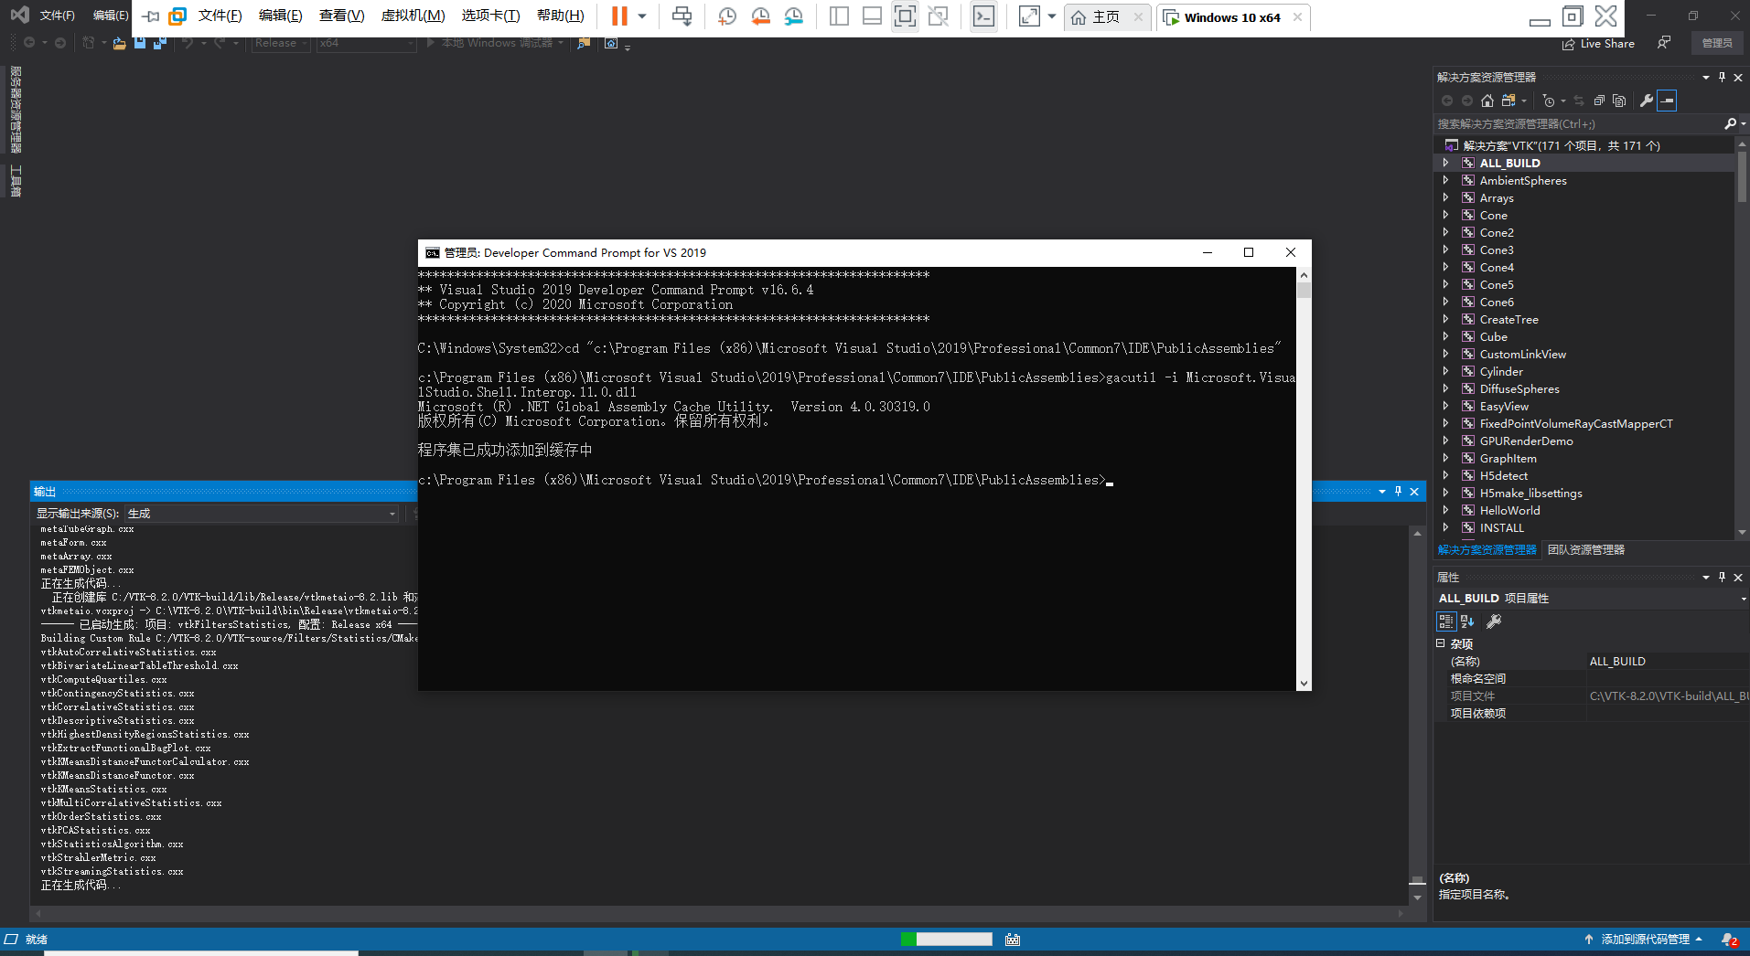Expand the Cone project node
The image size is (1750, 956).
point(1446,215)
